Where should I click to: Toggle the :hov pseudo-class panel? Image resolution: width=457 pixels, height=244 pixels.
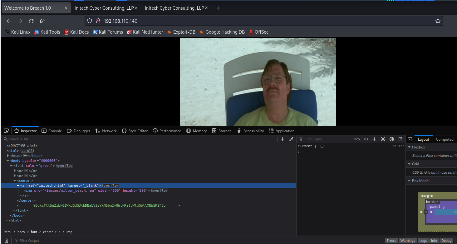(357, 139)
